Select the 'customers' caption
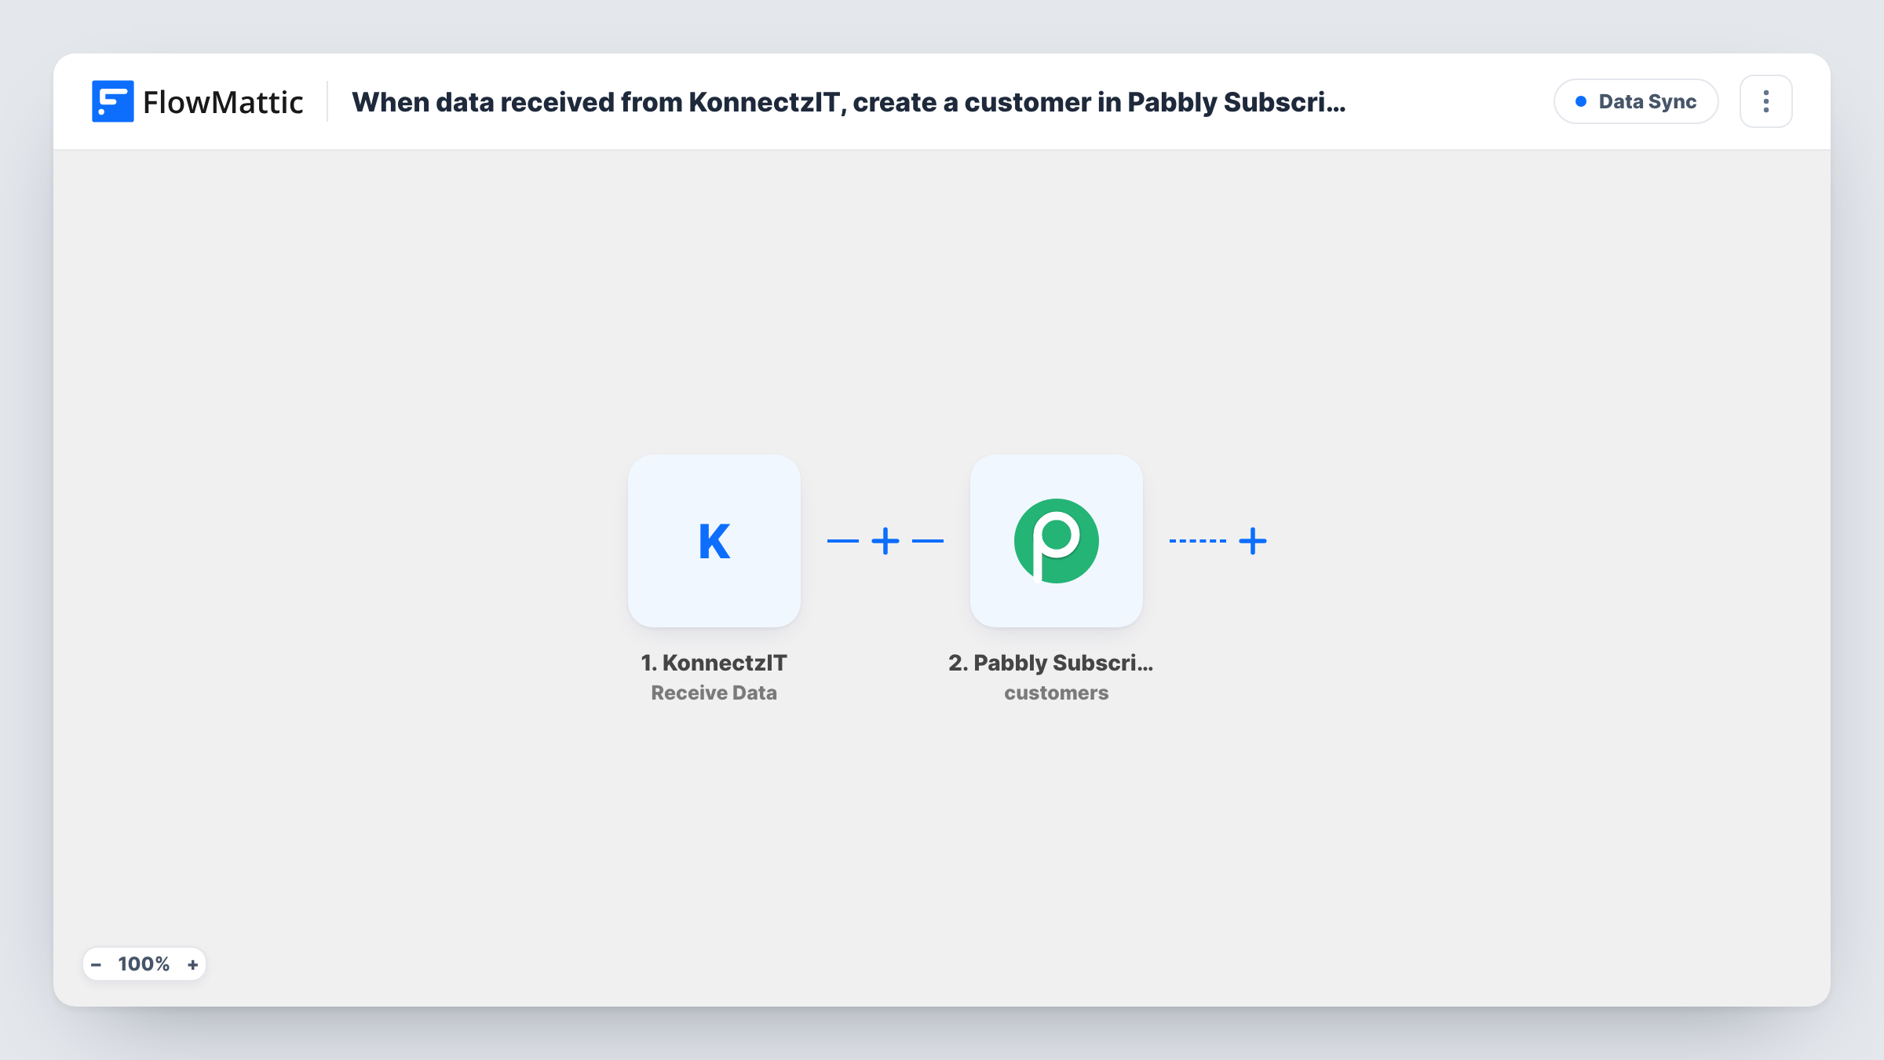Image resolution: width=1884 pixels, height=1060 pixels. (1057, 693)
